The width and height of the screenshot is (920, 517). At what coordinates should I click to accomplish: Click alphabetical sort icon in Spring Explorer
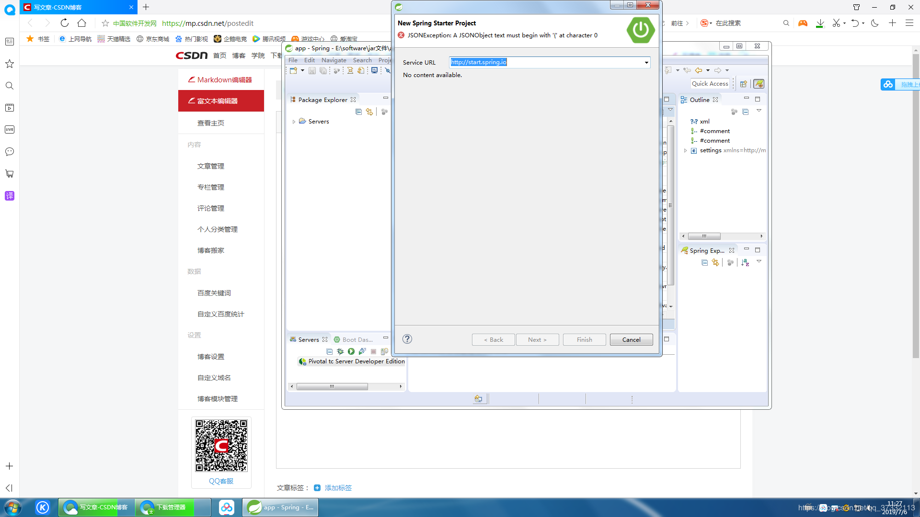745,262
